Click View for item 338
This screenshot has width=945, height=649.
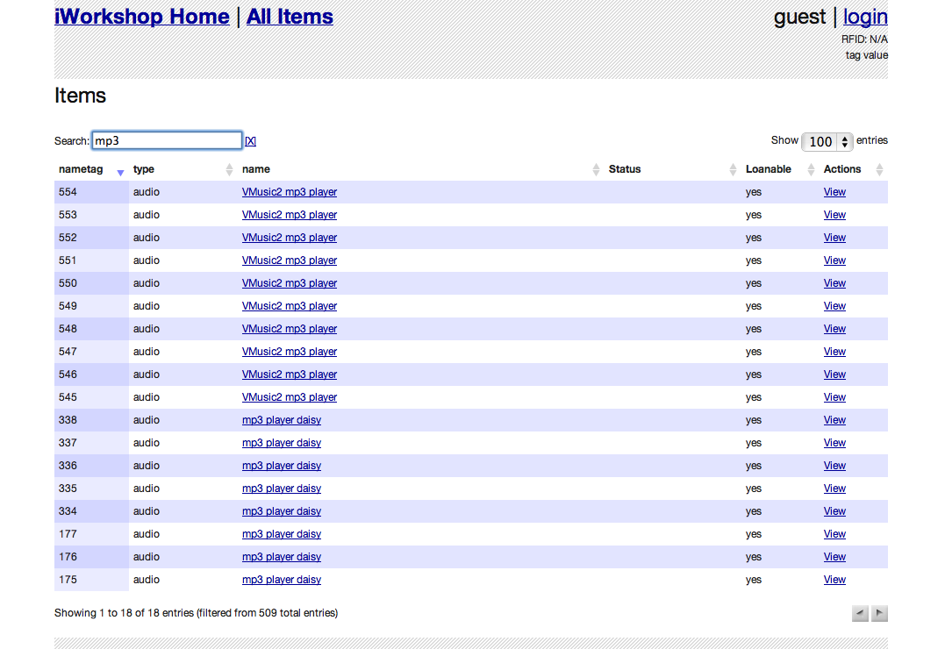click(x=834, y=420)
